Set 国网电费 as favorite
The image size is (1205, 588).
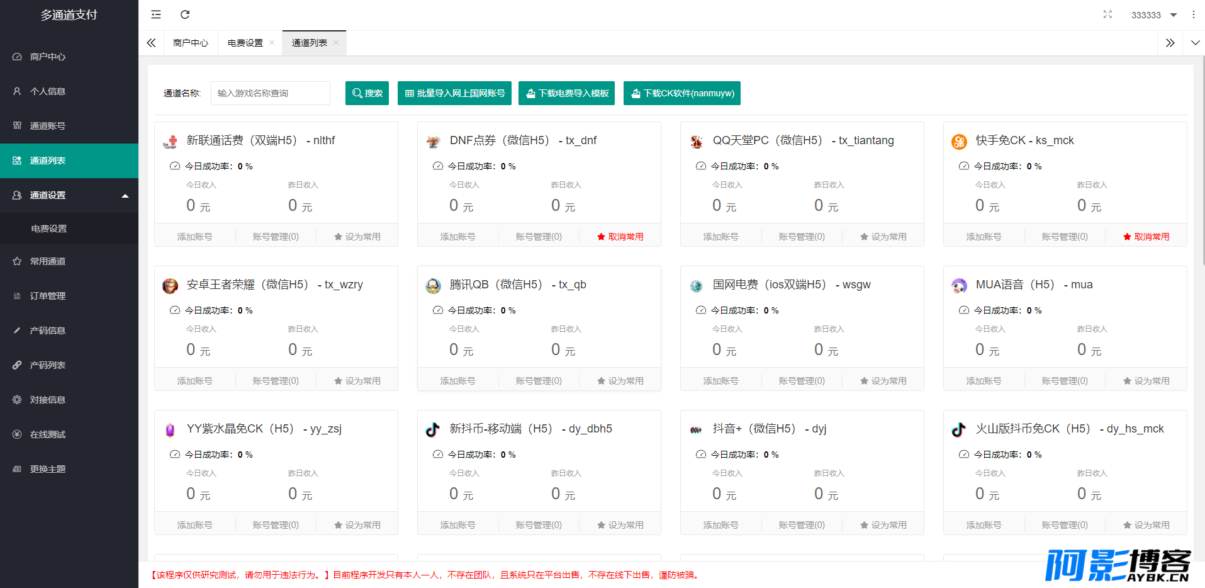(883, 381)
